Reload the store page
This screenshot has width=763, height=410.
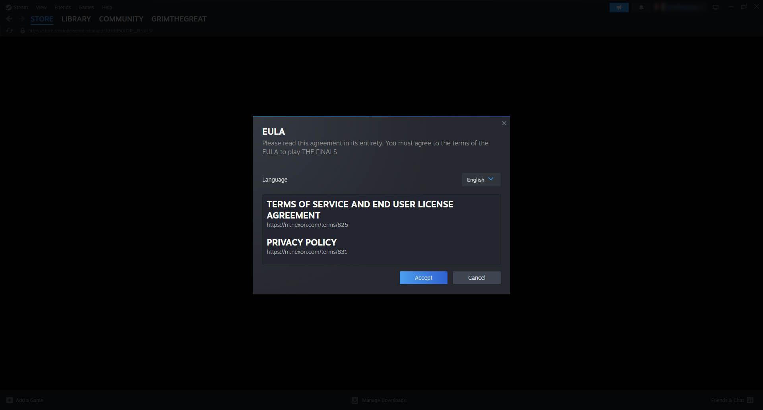(x=10, y=31)
